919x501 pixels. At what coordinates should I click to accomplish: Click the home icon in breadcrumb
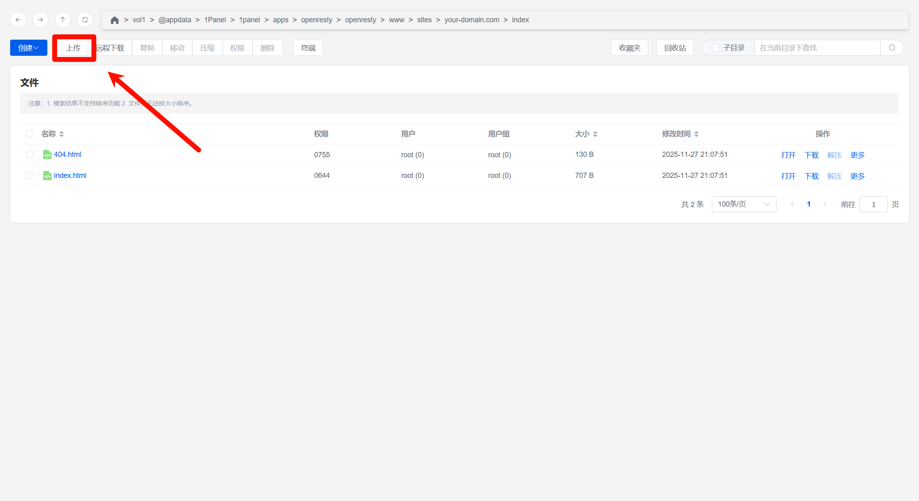(x=115, y=20)
